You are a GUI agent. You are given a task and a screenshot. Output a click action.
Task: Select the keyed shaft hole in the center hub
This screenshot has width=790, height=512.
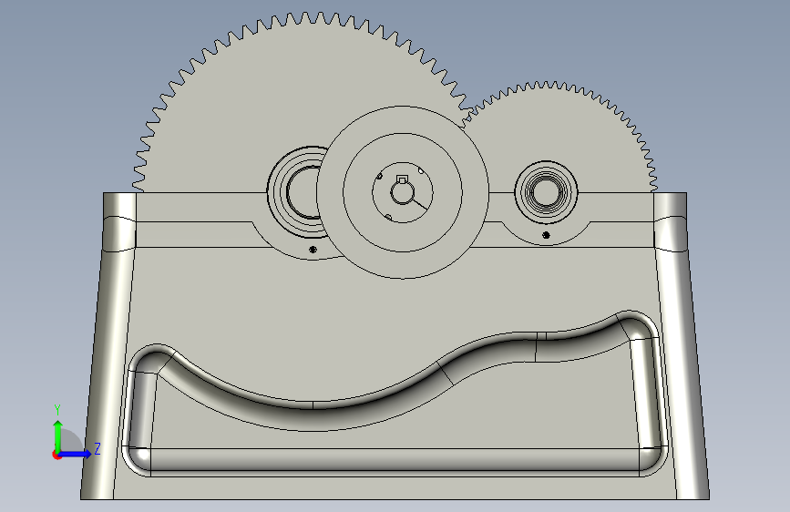pyautogui.click(x=402, y=191)
